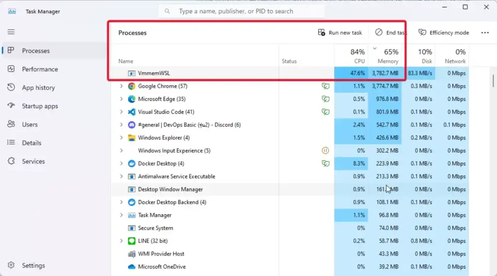Click the Antimalware Service Executable icon
The height and width of the screenshot is (276, 497).
click(x=132, y=176)
